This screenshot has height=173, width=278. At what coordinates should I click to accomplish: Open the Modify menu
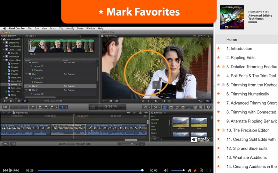[70, 28]
